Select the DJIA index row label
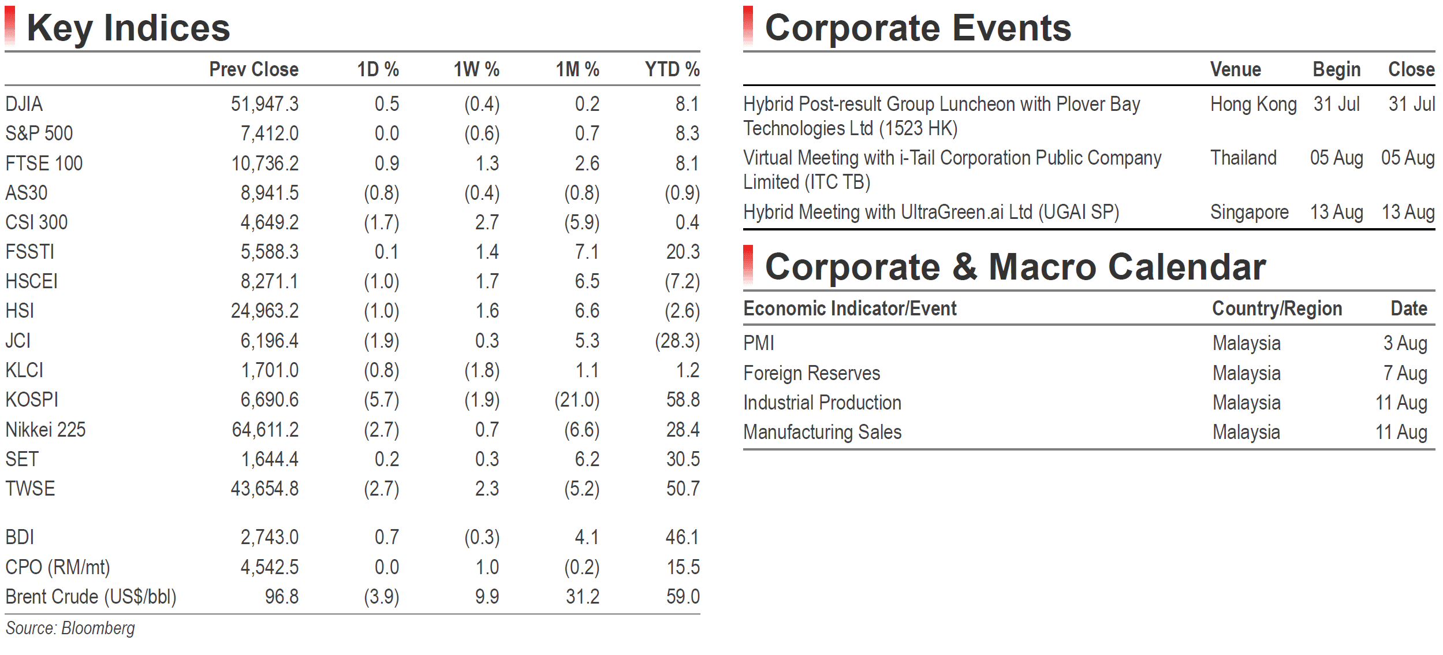The image size is (1443, 655). click(24, 104)
